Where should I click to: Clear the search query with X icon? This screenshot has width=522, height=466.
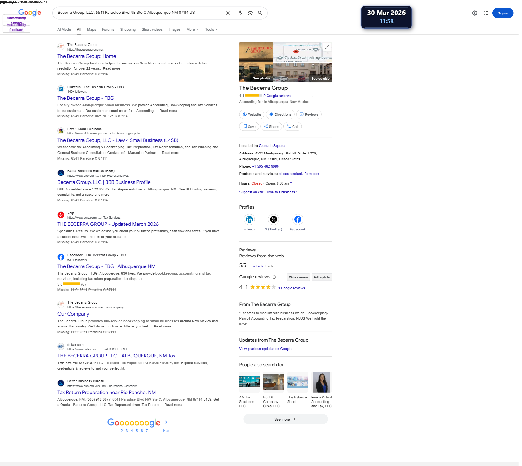228,13
